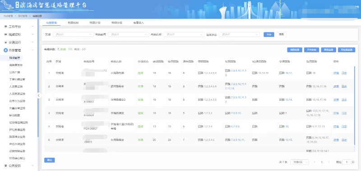Click the button right of 开关控制

pyautogui.click(x=329, y=50)
